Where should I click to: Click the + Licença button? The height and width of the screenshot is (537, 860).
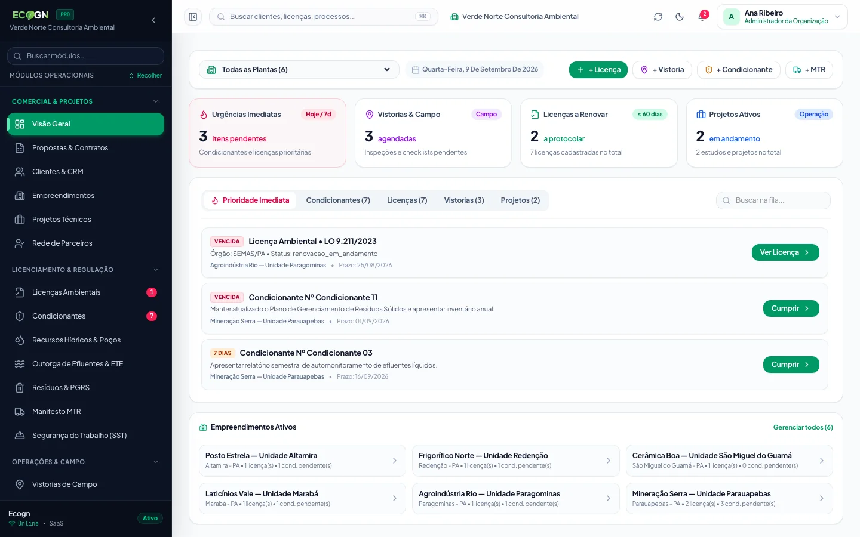(598, 70)
